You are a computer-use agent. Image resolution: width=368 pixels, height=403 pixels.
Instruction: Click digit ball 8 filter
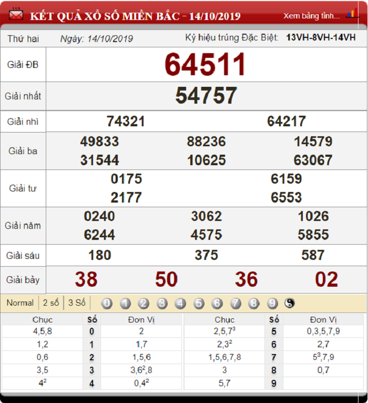click(x=254, y=303)
